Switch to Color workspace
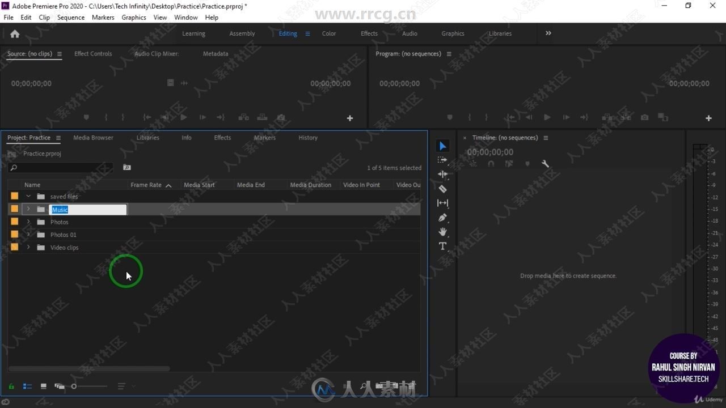 tap(329, 33)
